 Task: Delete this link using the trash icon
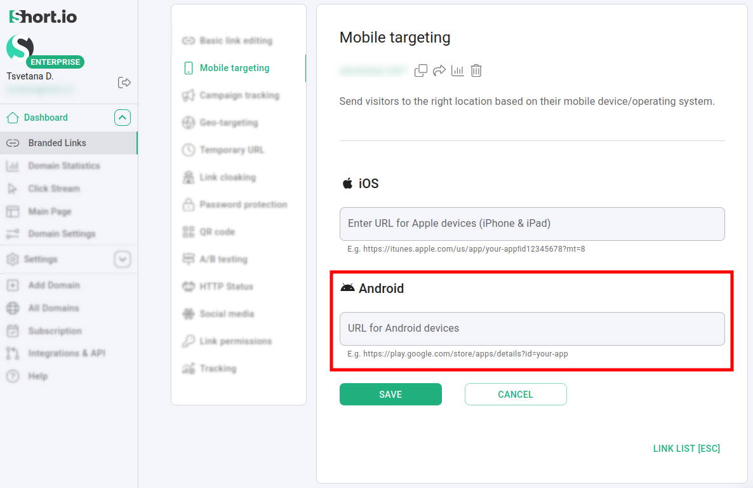[x=476, y=71]
